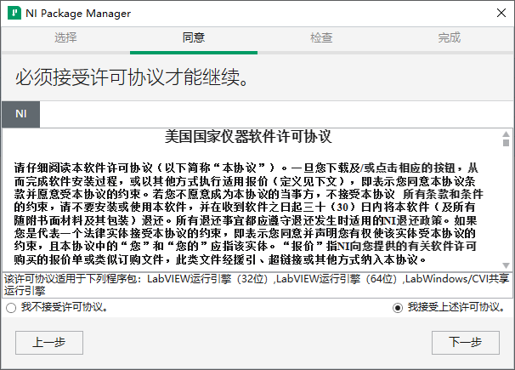Go to the 检查 step tab
Image resolution: width=515 pixels, height=370 pixels.
(321, 38)
